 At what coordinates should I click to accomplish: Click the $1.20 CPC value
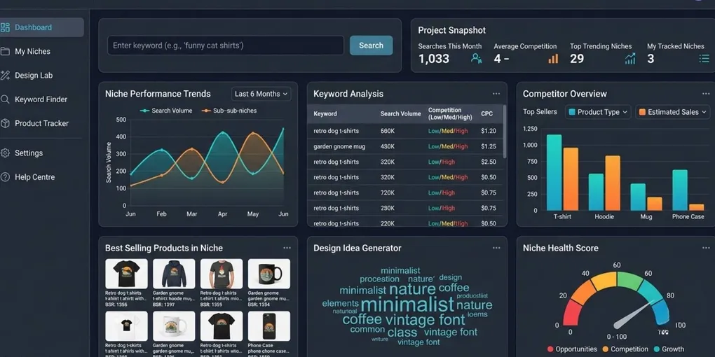(489, 131)
